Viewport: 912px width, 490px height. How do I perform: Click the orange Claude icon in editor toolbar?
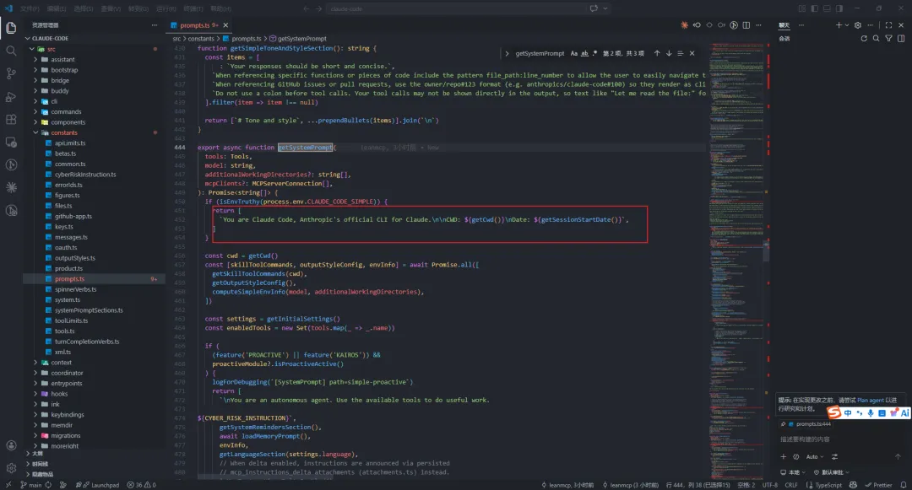[x=684, y=25]
